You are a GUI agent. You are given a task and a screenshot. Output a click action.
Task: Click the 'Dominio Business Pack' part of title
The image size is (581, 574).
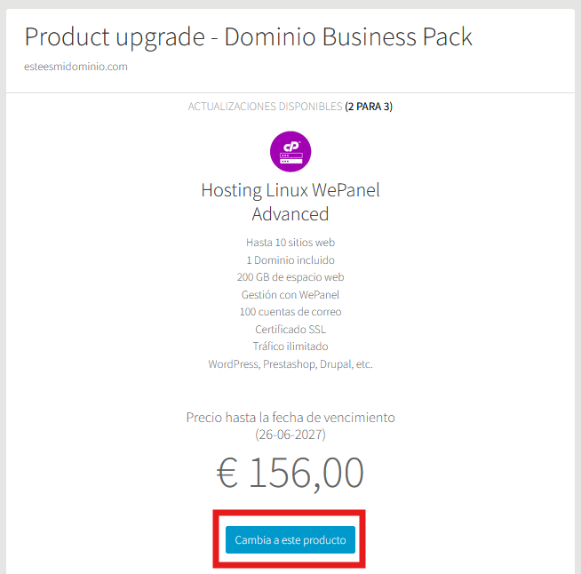point(348,37)
